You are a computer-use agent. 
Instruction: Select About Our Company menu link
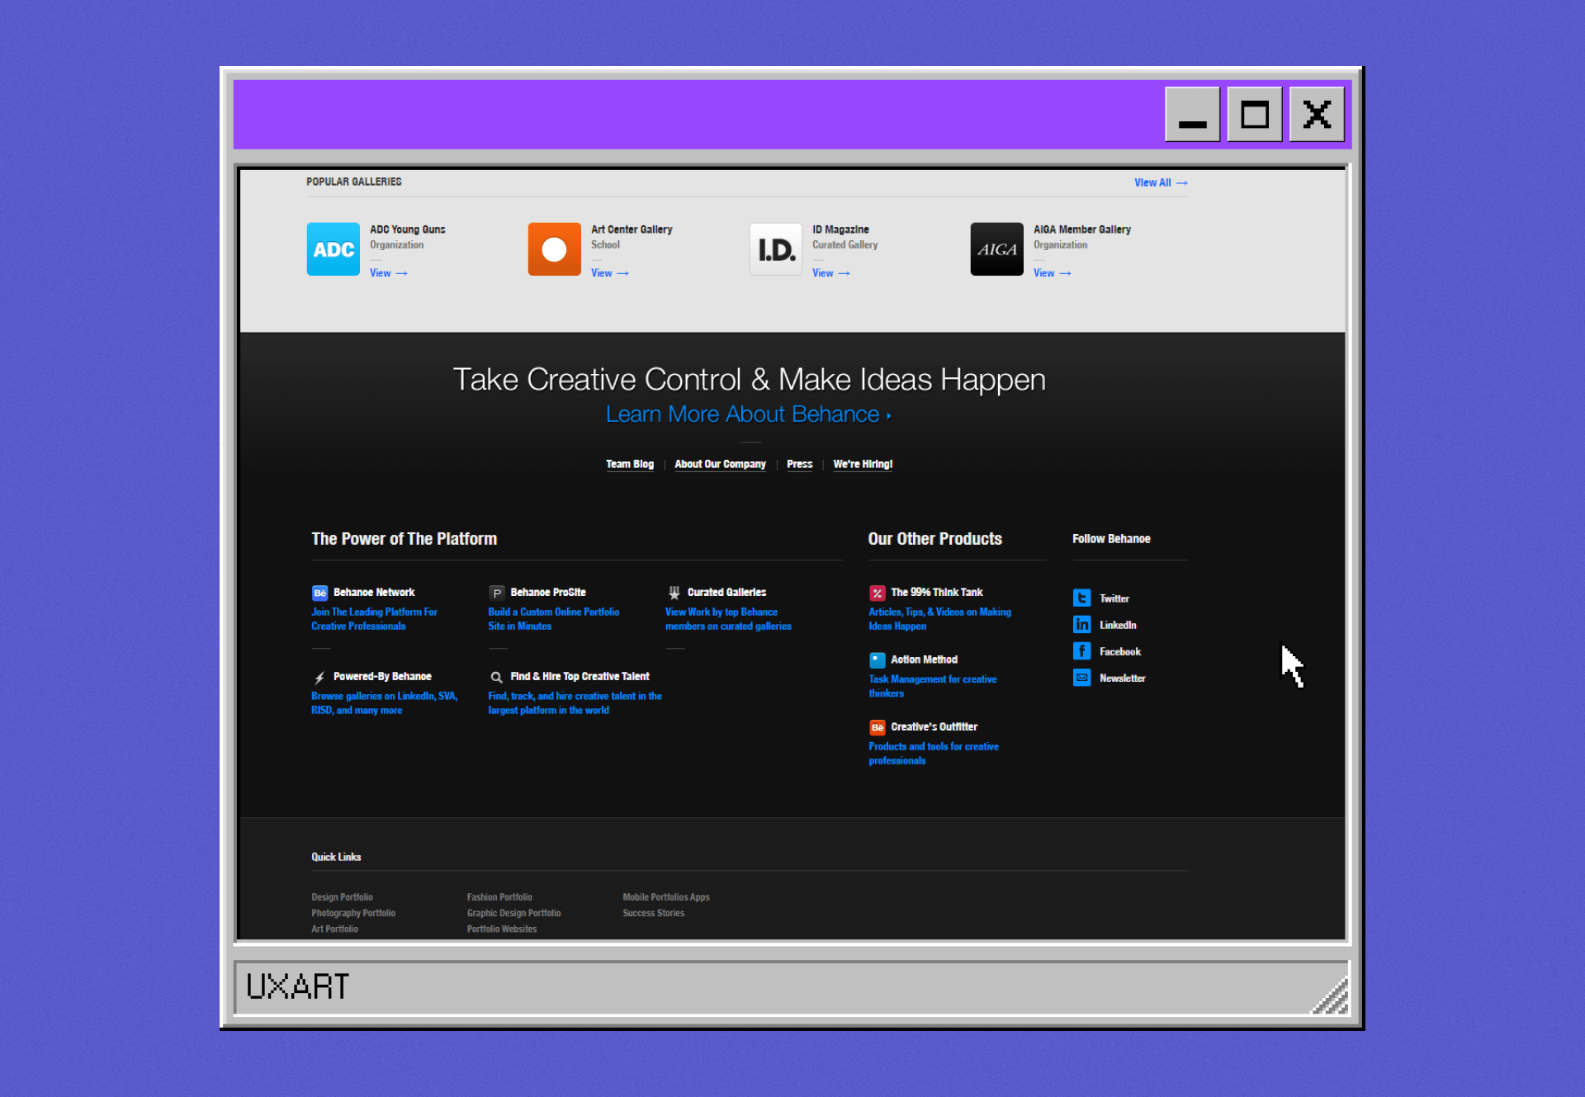pyautogui.click(x=720, y=464)
